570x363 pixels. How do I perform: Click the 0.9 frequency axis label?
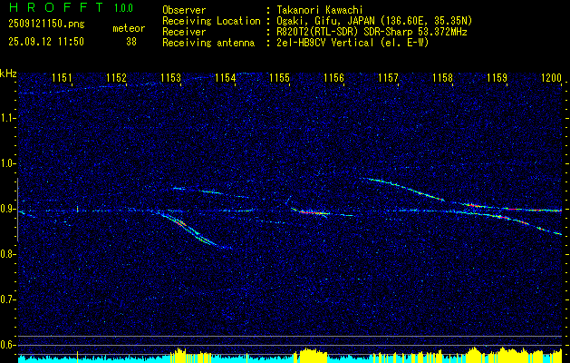[6, 209]
